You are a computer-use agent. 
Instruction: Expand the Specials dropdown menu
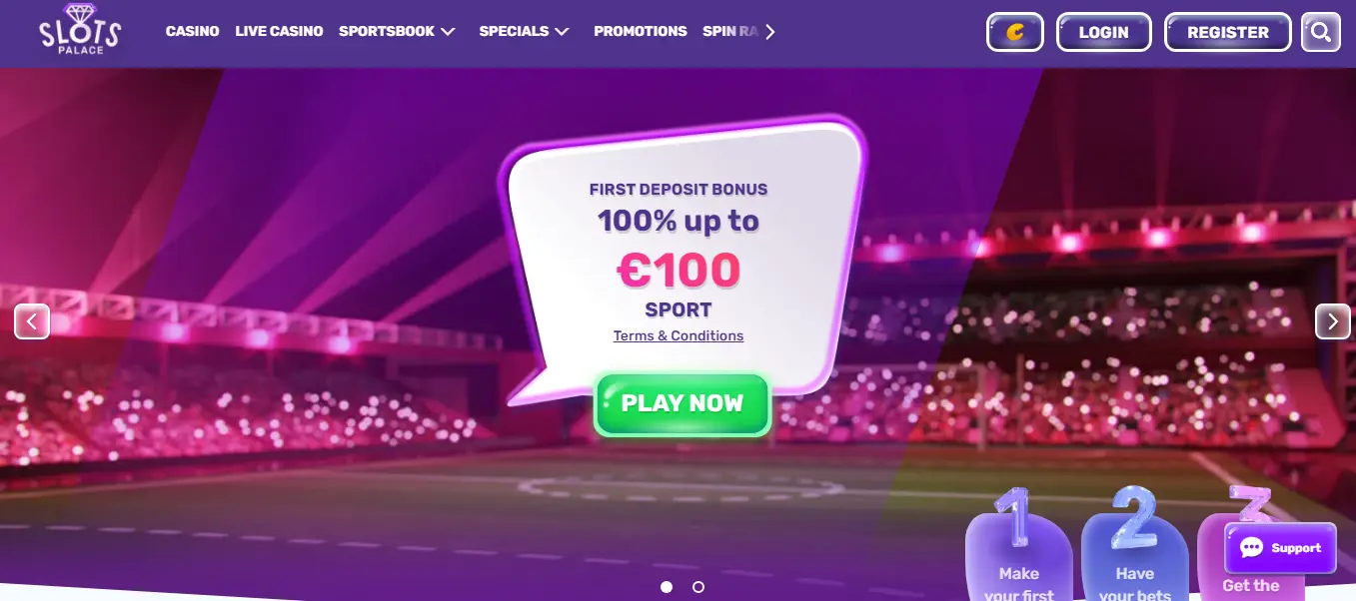tap(524, 32)
